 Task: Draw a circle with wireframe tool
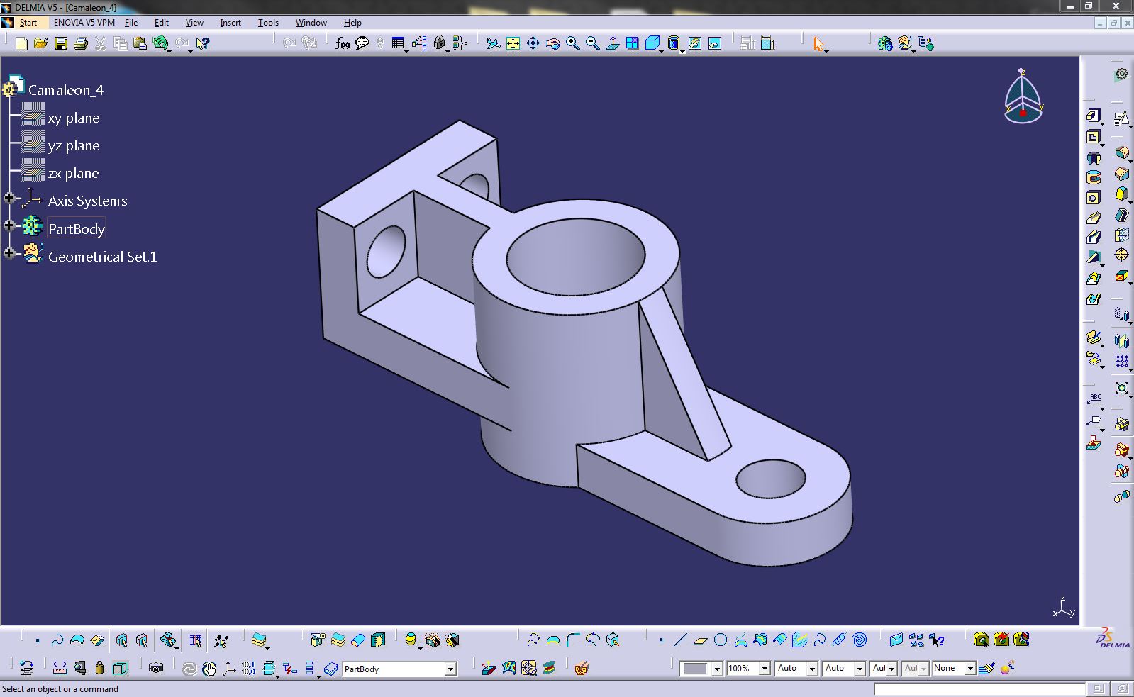click(x=721, y=640)
